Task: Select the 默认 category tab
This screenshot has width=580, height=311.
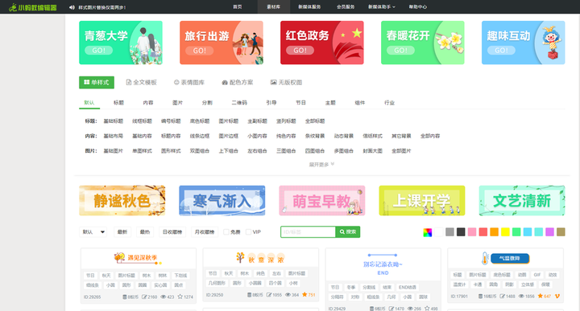Action: 89,103
